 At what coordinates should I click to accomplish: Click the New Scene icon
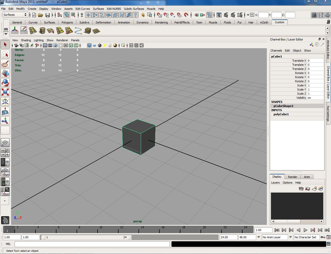(34, 15)
